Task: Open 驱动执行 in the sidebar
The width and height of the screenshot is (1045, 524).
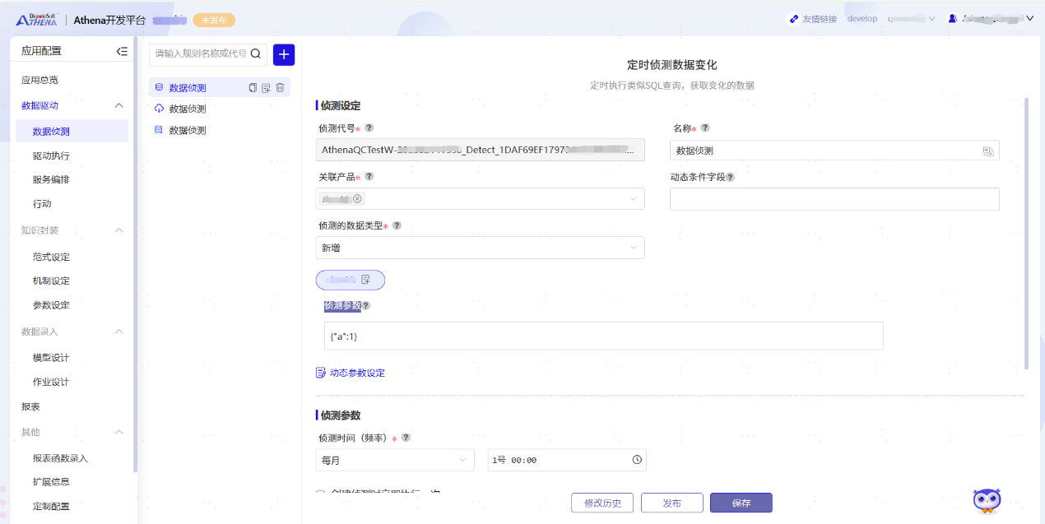Action: (51, 155)
